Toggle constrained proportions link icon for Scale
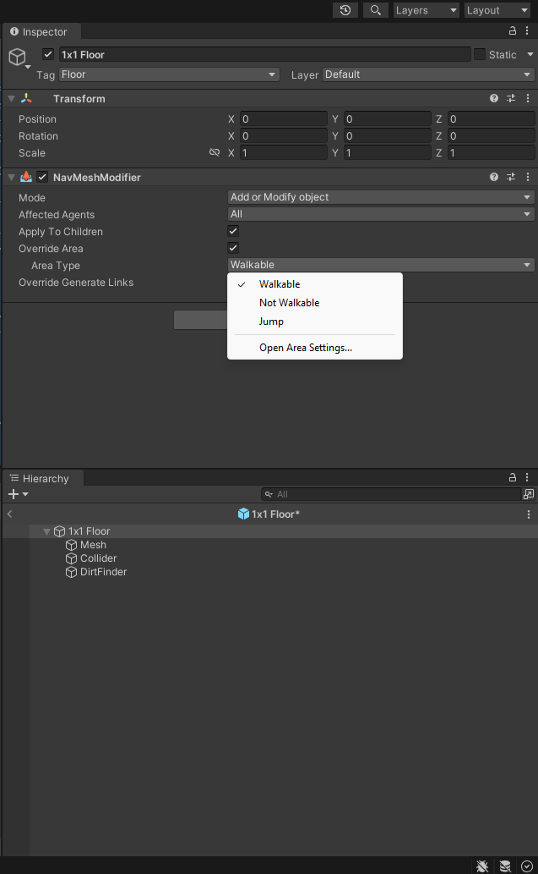This screenshot has width=538, height=874. [215, 152]
